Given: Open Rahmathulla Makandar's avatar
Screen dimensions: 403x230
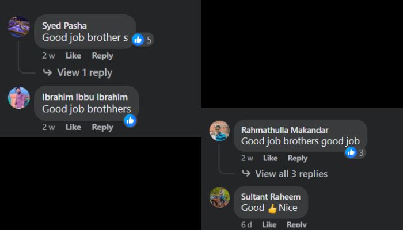Looking at the screenshot, I should 219,131.
